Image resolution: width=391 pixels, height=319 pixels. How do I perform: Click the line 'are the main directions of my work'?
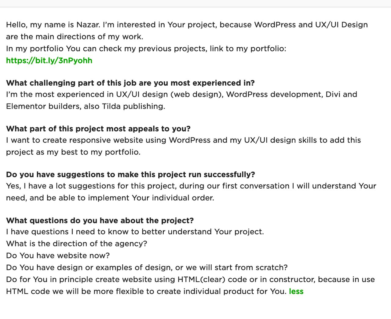tap(75, 37)
